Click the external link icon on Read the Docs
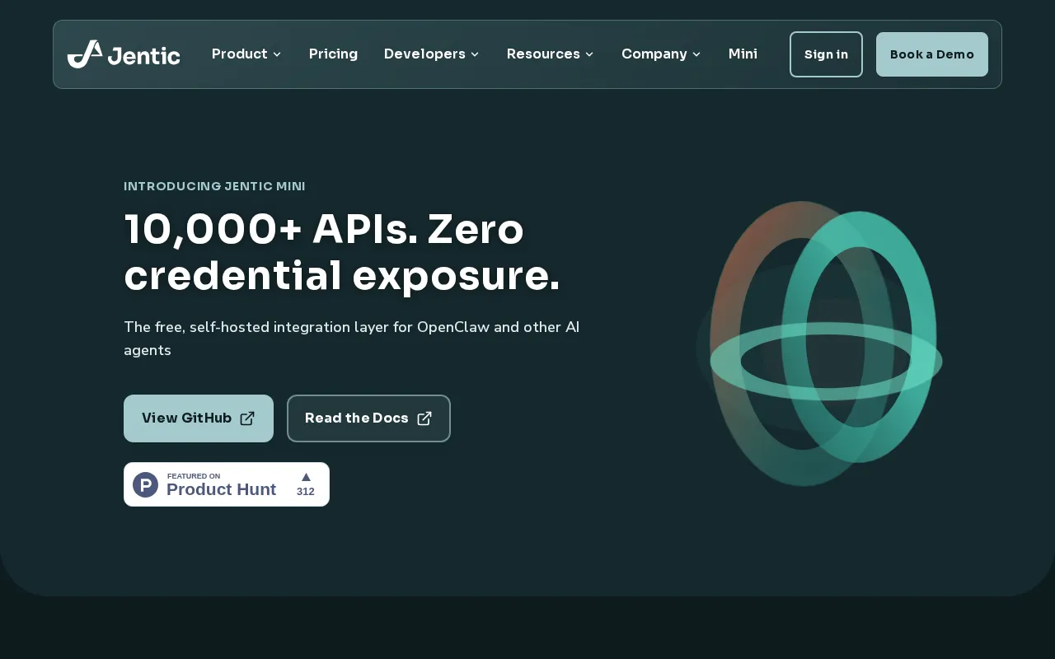The width and height of the screenshot is (1055, 659). point(424,418)
